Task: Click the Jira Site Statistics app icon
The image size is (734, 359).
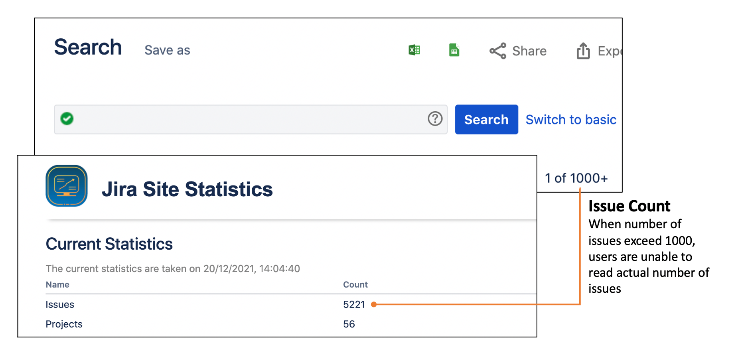Action: pos(67,186)
